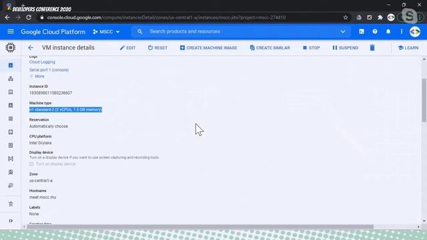Click the Instance ID value 1830898011580238607
Viewport: 427px width, 240px height.
point(51,93)
